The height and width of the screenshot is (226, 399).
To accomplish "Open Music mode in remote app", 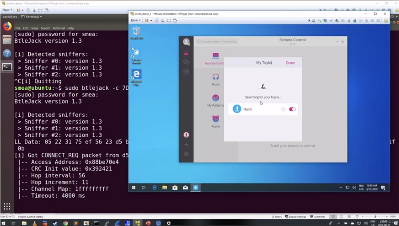I will point(215,77).
